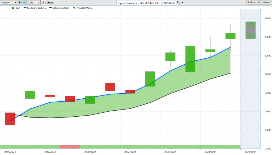Click the Medium.Predict legend label
The image size is (272, 155).
(x=36, y=8)
